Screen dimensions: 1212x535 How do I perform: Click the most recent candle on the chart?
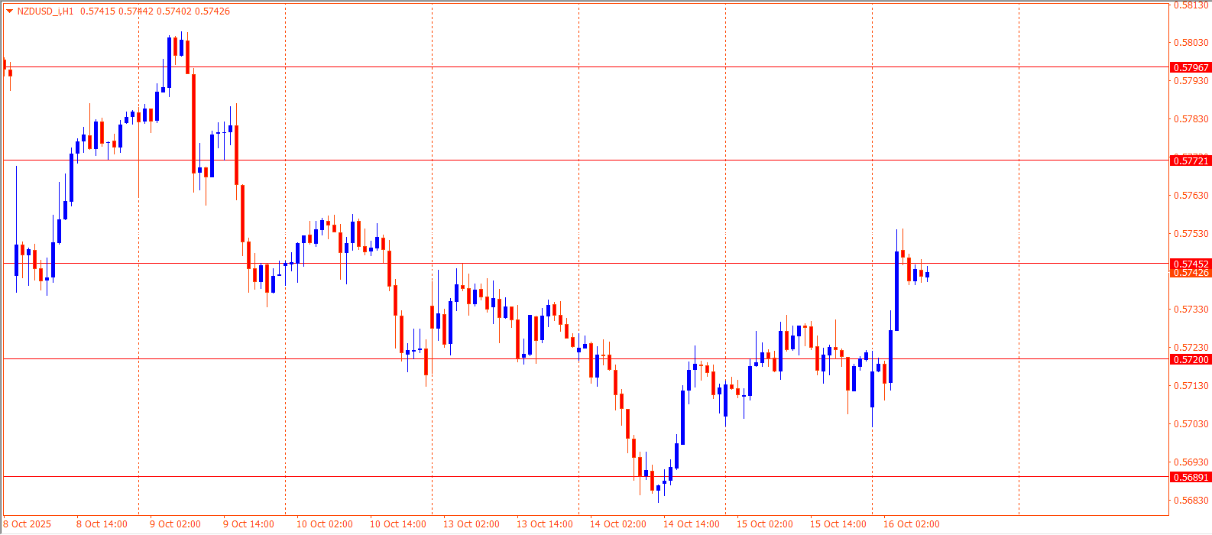(x=927, y=274)
